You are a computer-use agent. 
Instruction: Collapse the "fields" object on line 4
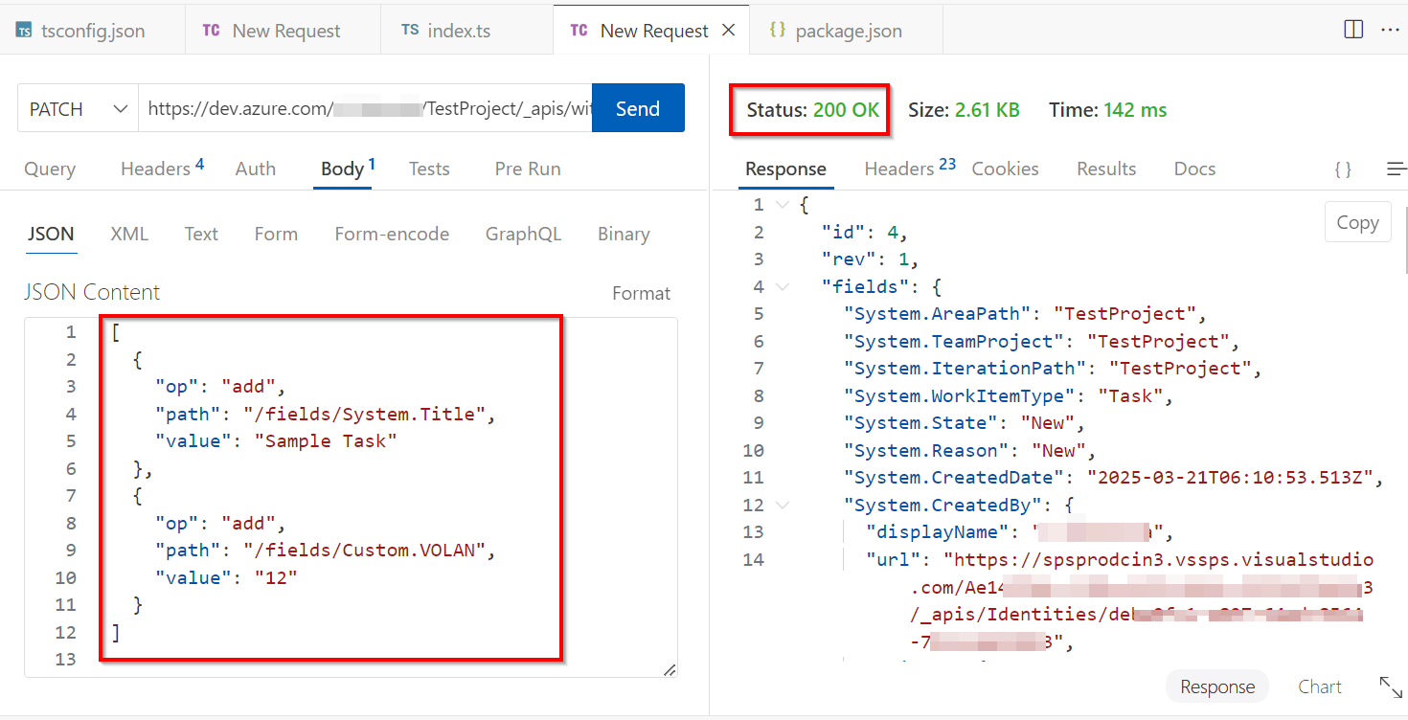point(782,286)
